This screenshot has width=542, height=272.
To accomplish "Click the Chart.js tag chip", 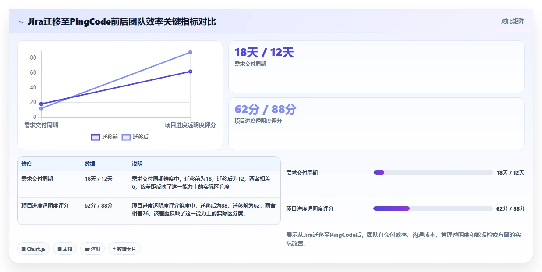I will coord(34,249).
